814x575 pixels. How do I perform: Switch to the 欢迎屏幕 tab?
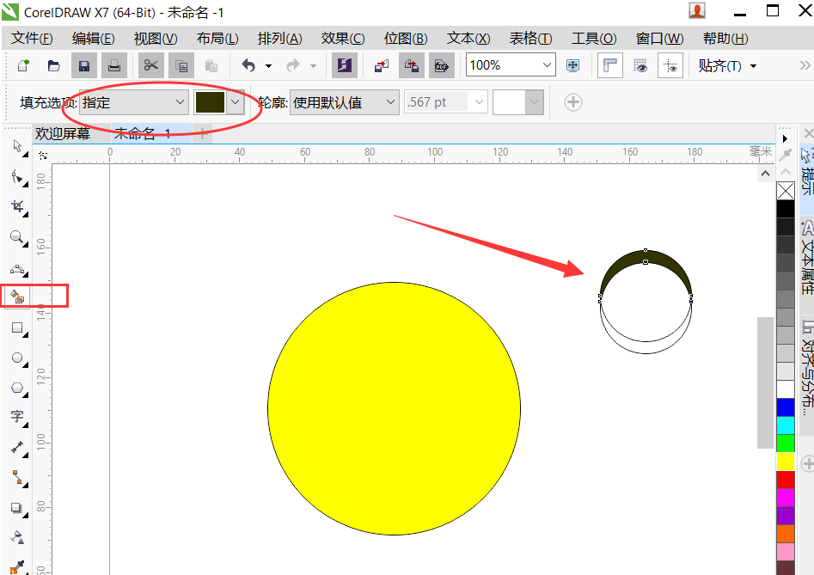pos(63,133)
